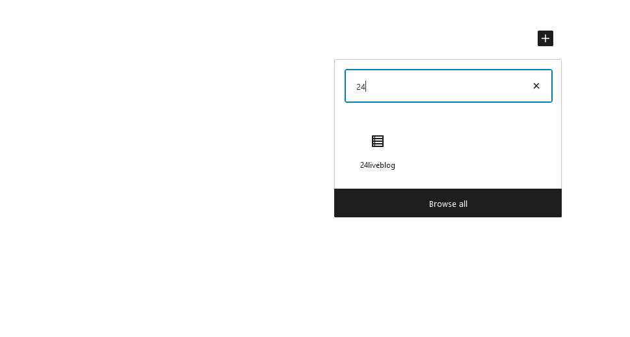The width and height of the screenshot is (630, 337).
Task: Clear the search field with the X icon
Action: coord(536,86)
